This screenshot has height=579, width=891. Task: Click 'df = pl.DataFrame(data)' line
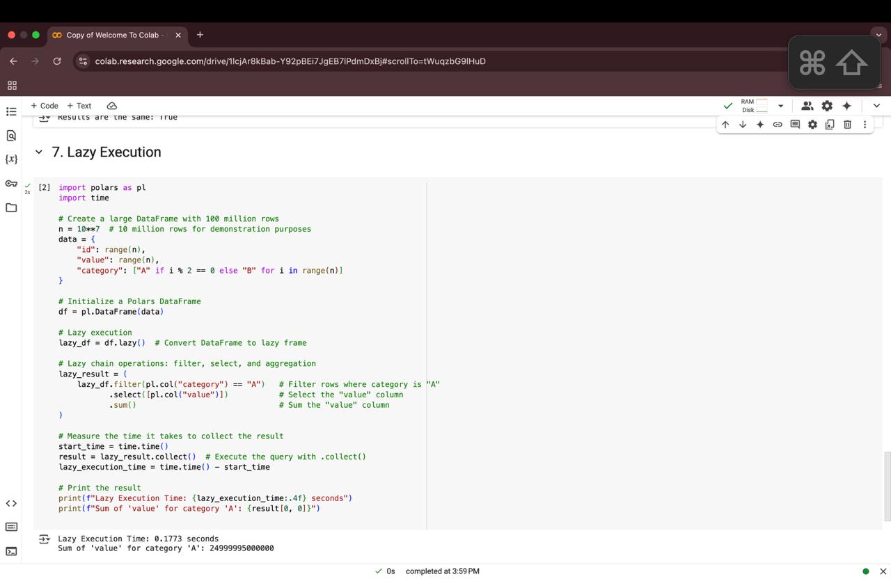coord(111,312)
